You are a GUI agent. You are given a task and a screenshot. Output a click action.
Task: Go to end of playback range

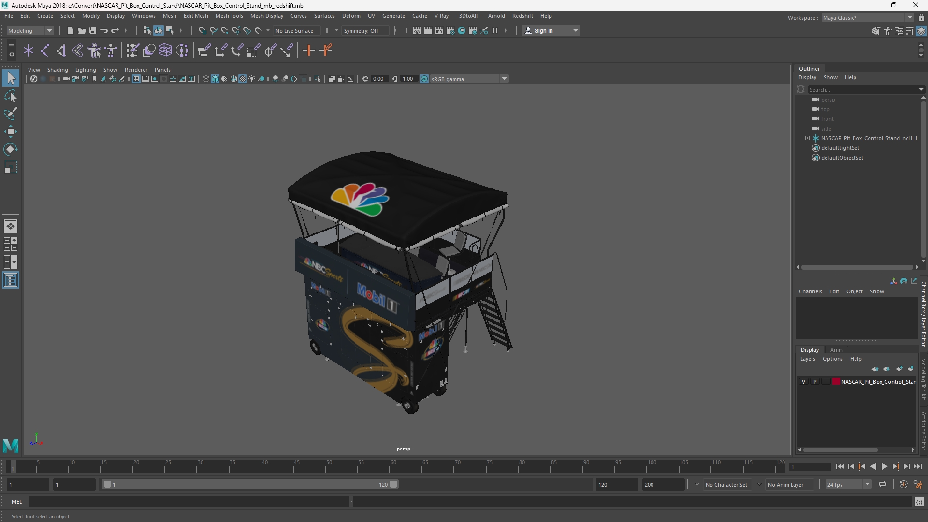click(917, 467)
